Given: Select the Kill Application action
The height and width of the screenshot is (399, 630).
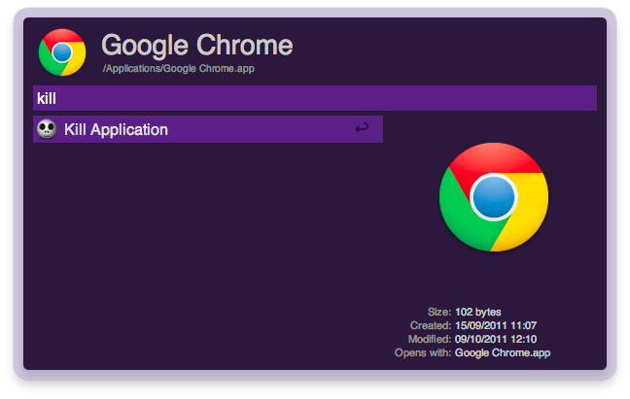Looking at the screenshot, I should (x=208, y=129).
